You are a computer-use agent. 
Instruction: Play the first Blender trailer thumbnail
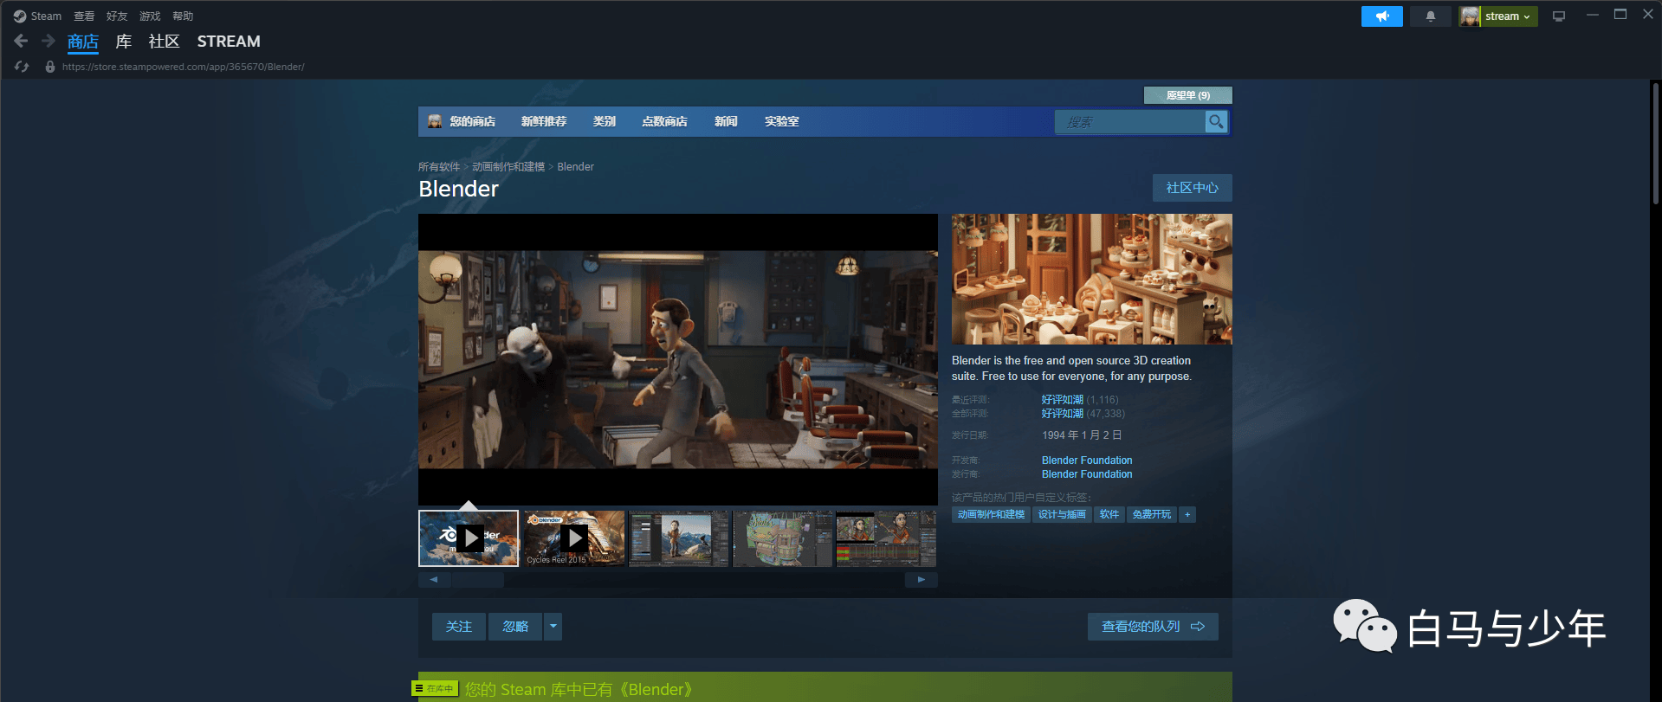point(469,538)
